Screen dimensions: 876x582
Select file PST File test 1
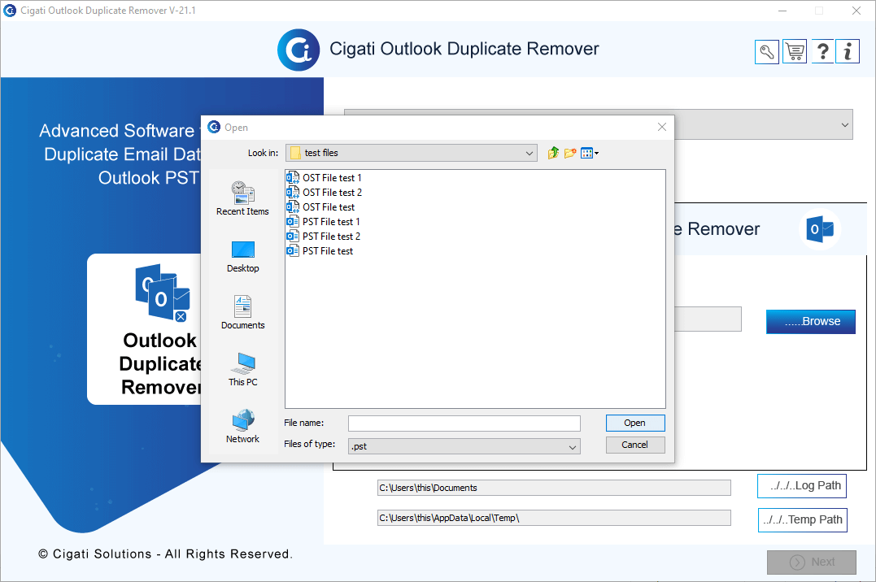point(323,222)
